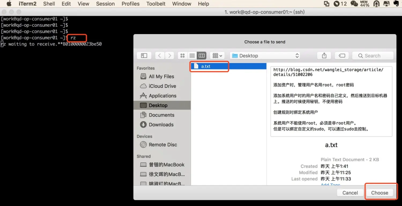Click the Edit Tags toolbar button
The width and height of the screenshot is (402, 206).
pos(342,56)
